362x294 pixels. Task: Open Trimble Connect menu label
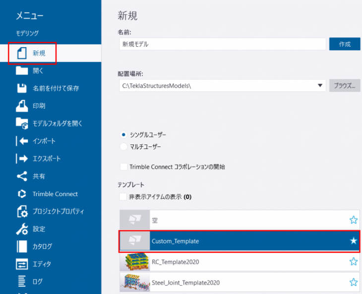click(55, 194)
